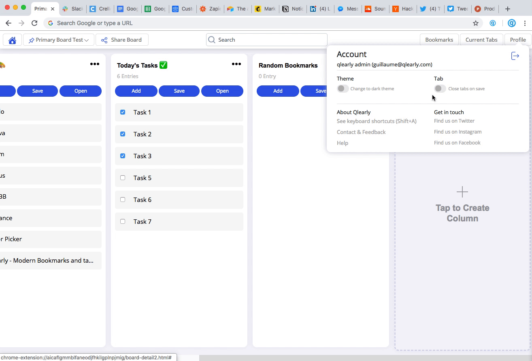
Task: Open Contact & Feedback link
Action: coord(361,132)
